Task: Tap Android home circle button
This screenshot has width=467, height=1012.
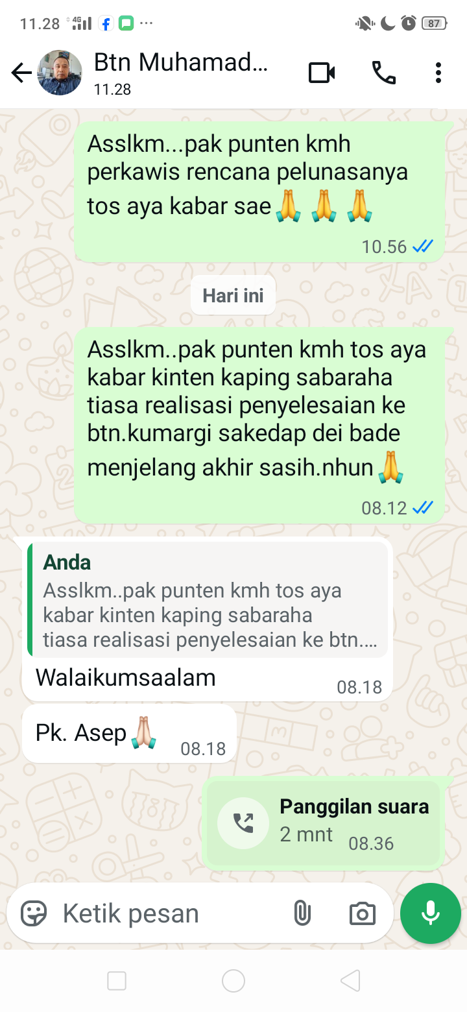Action: 233,981
